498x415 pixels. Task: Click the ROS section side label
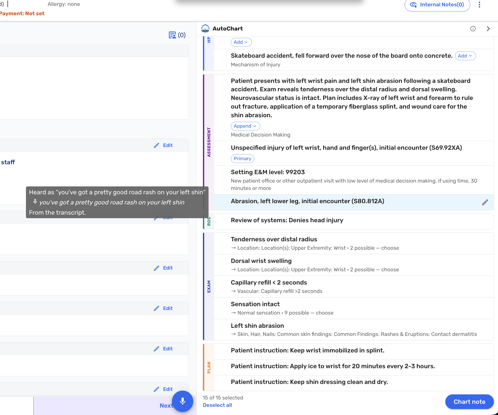209,221
